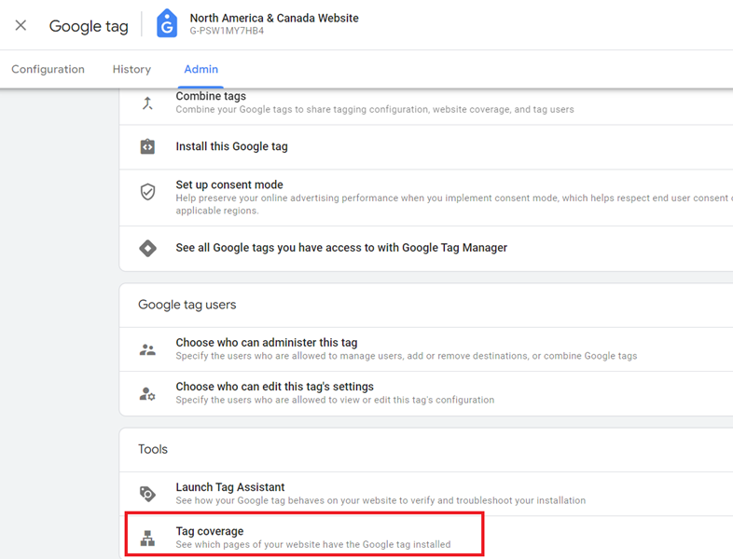
Task: Open the Configuration tab
Action: [48, 69]
